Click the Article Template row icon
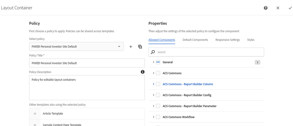Viewport: 293px width, 126px height. click(x=35, y=114)
